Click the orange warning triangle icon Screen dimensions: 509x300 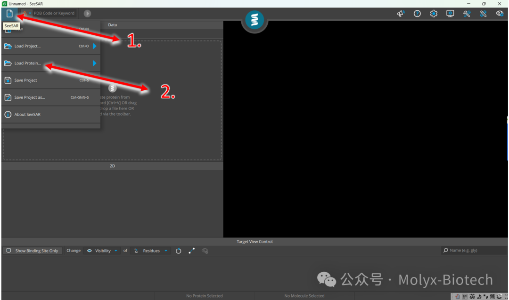[25, 13]
